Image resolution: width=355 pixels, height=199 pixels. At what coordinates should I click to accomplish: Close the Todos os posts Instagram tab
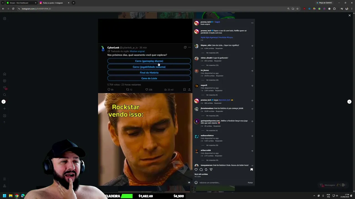[69, 3]
